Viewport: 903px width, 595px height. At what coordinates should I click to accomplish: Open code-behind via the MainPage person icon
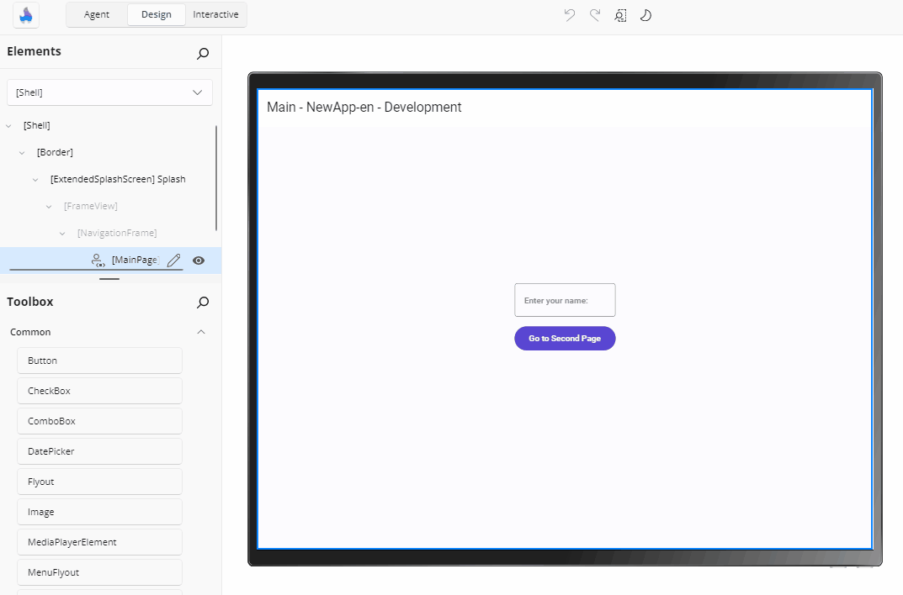point(98,261)
